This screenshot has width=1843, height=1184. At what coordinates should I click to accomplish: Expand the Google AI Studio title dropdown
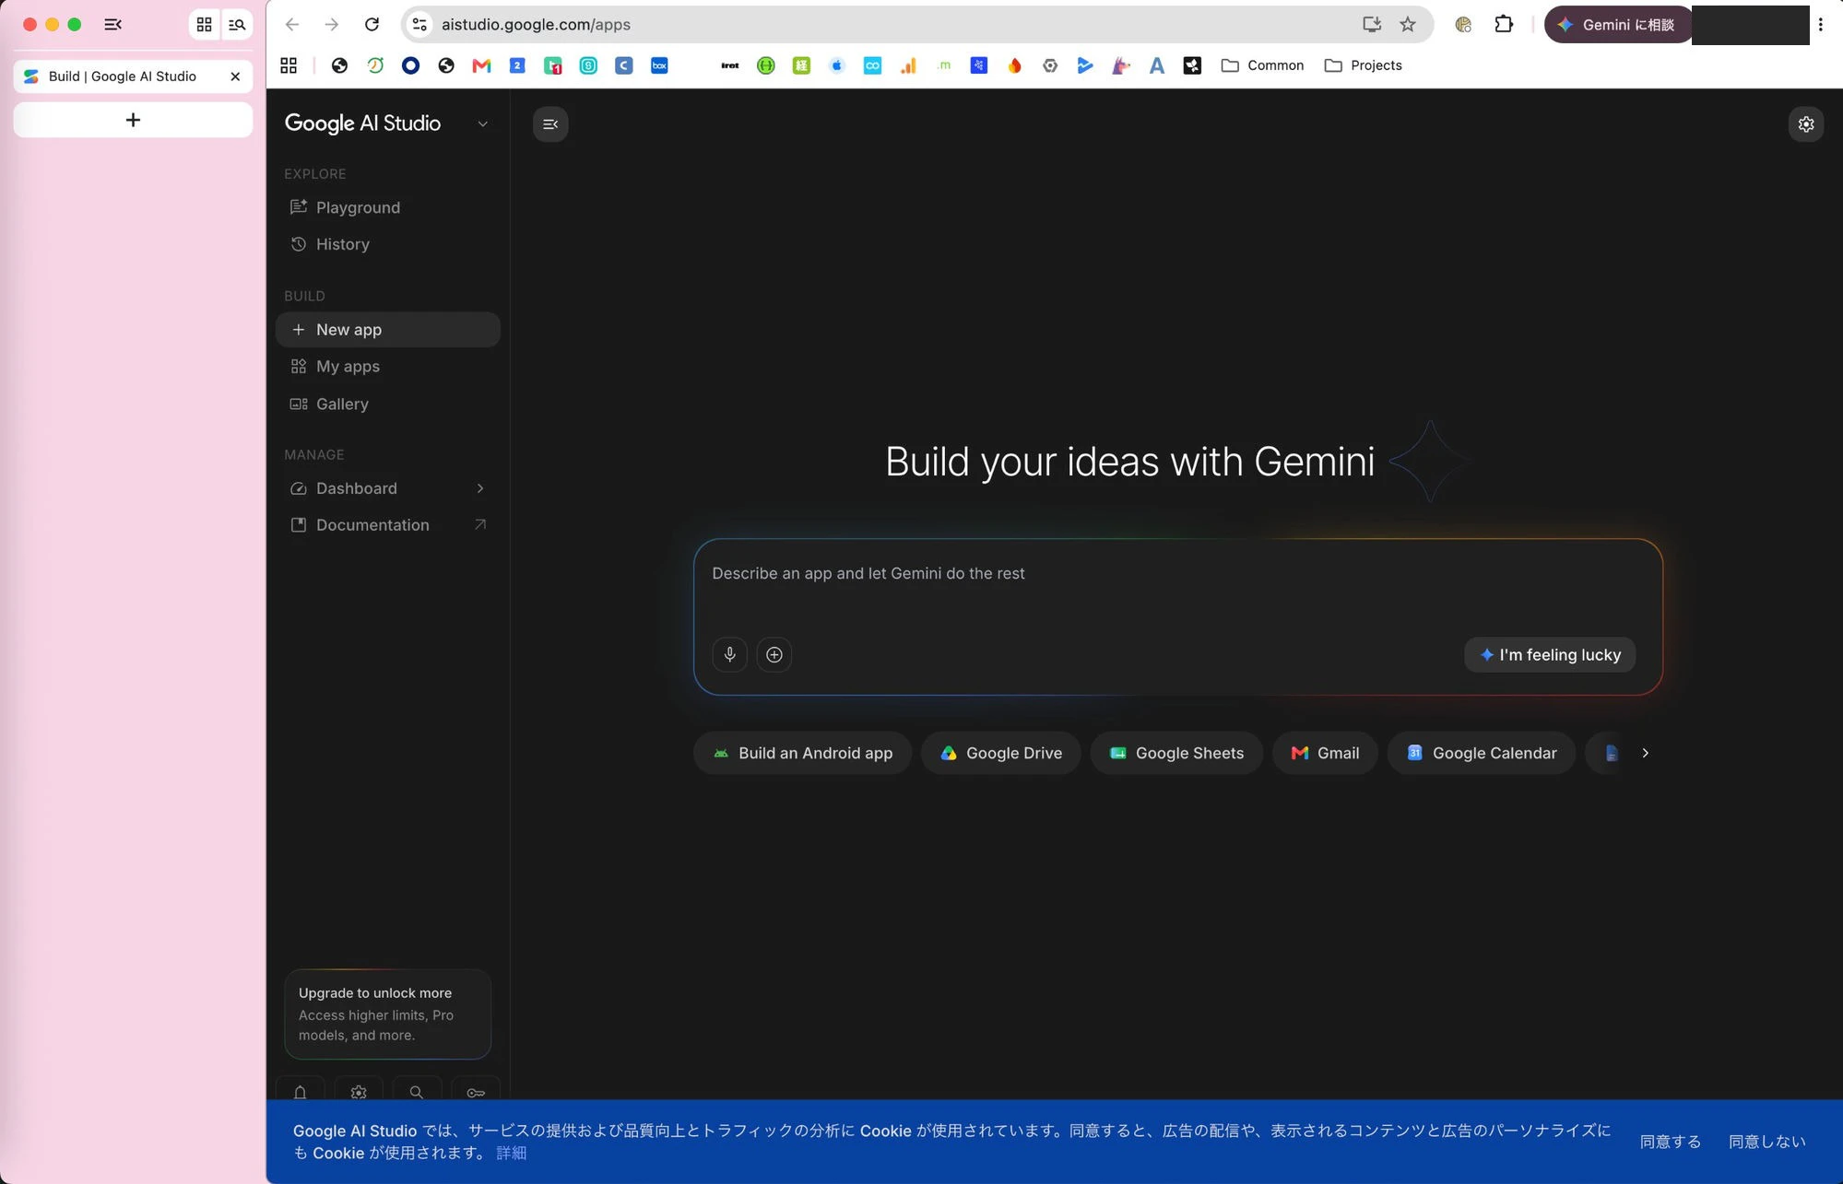click(x=482, y=123)
